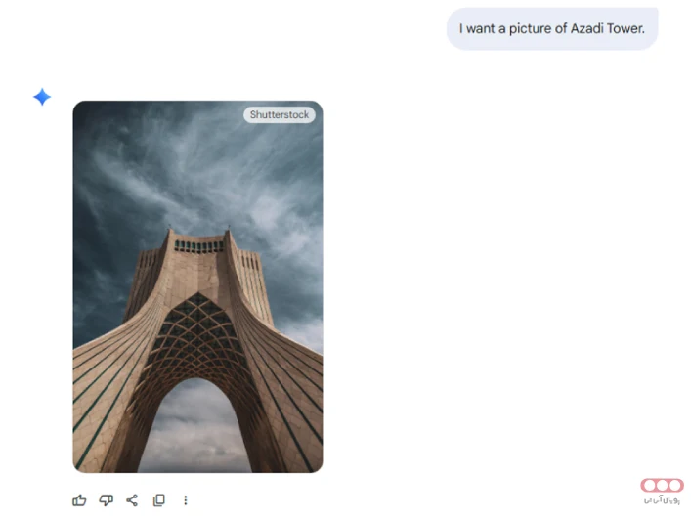Screen dimensions: 691x519
Task: Copy the response using the copy icon
Action: [x=159, y=500]
